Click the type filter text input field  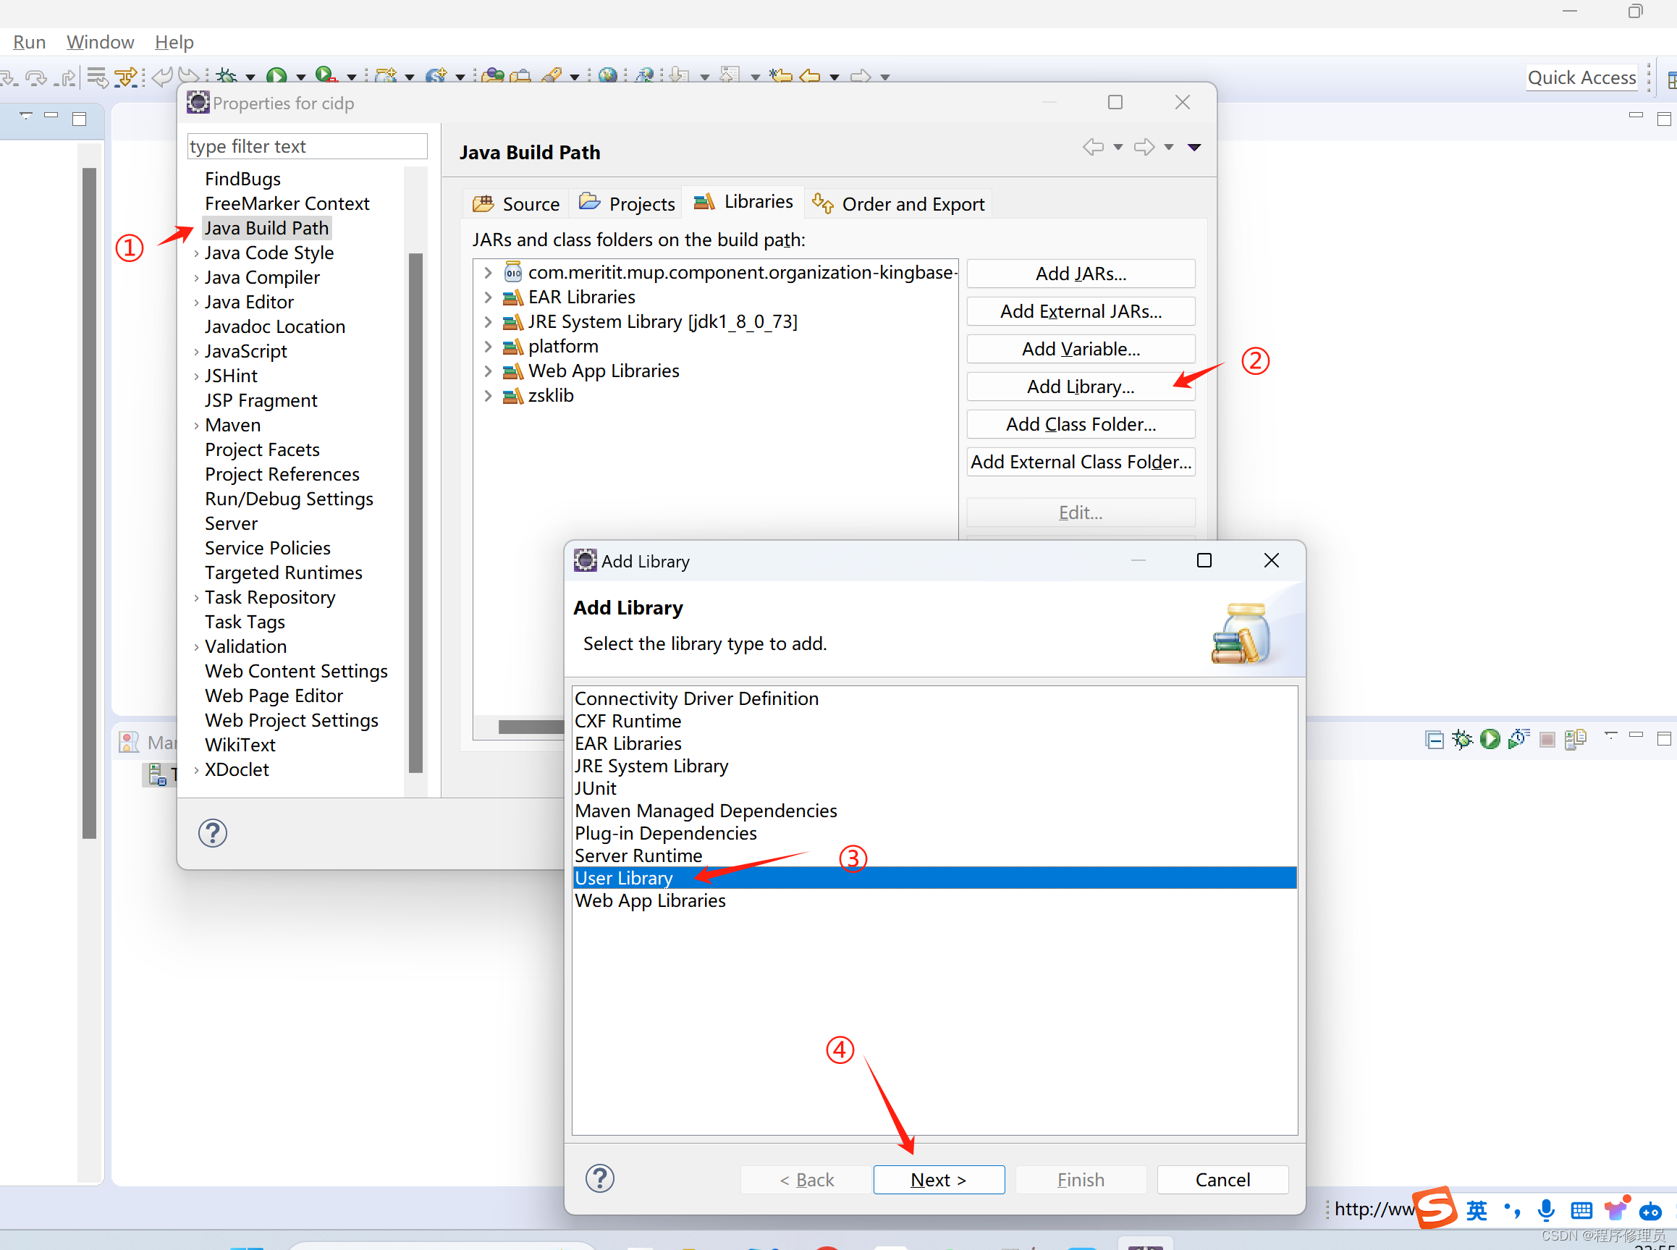pyautogui.click(x=308, y=145)
